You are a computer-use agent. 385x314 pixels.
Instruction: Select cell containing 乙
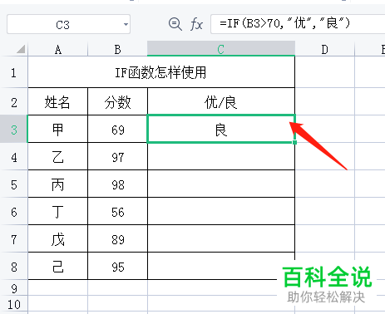click(58, 156)
